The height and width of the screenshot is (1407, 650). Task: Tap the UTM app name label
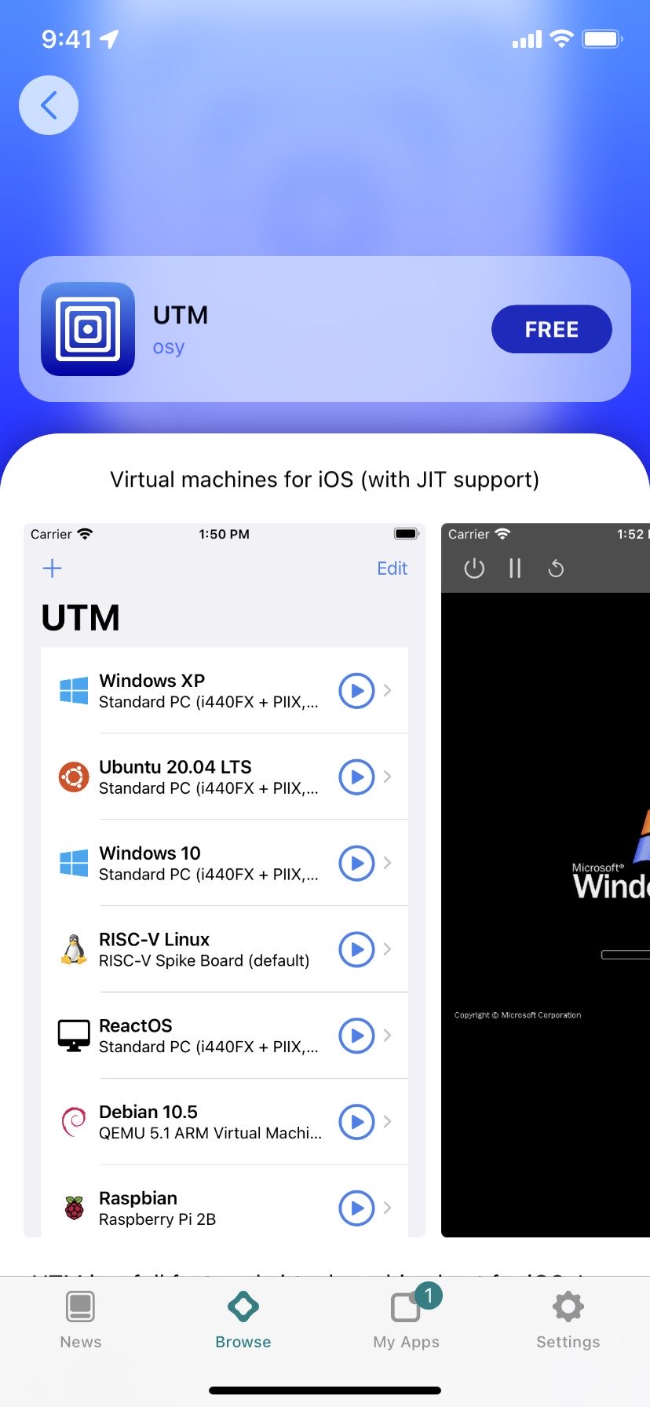point(181,315)
